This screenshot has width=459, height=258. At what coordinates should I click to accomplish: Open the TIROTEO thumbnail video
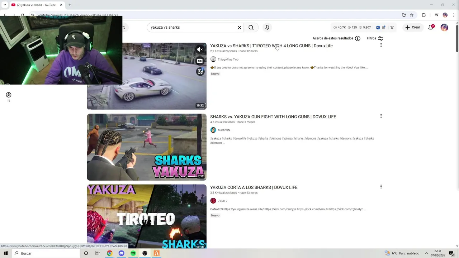(147, 216)
